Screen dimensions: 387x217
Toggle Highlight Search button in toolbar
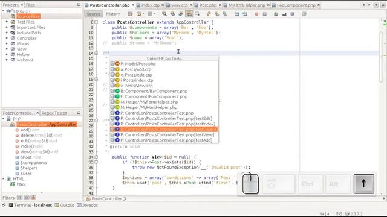pyautogui.click(x=189, y=14)
